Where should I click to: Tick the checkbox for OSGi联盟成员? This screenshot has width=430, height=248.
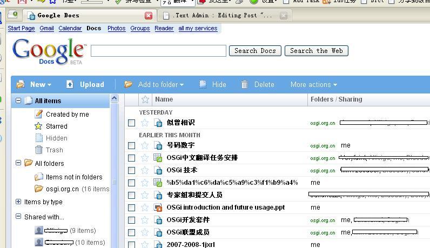[x=132, y=233]
